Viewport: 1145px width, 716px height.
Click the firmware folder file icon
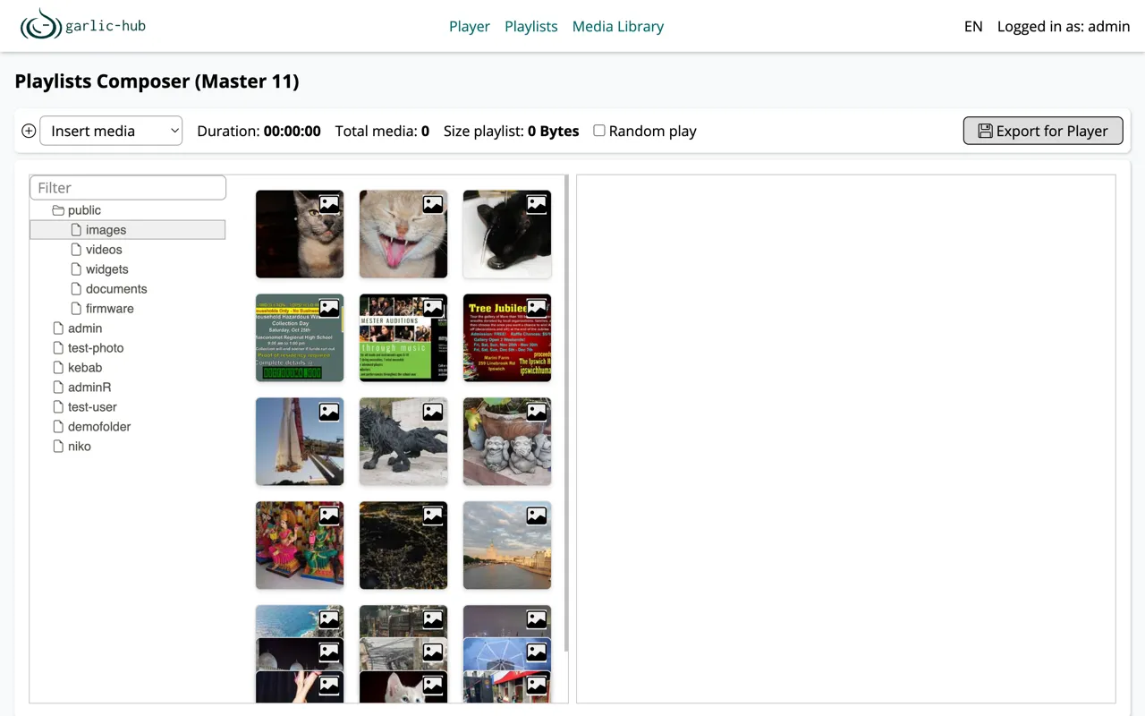click(x=76, y=309)
